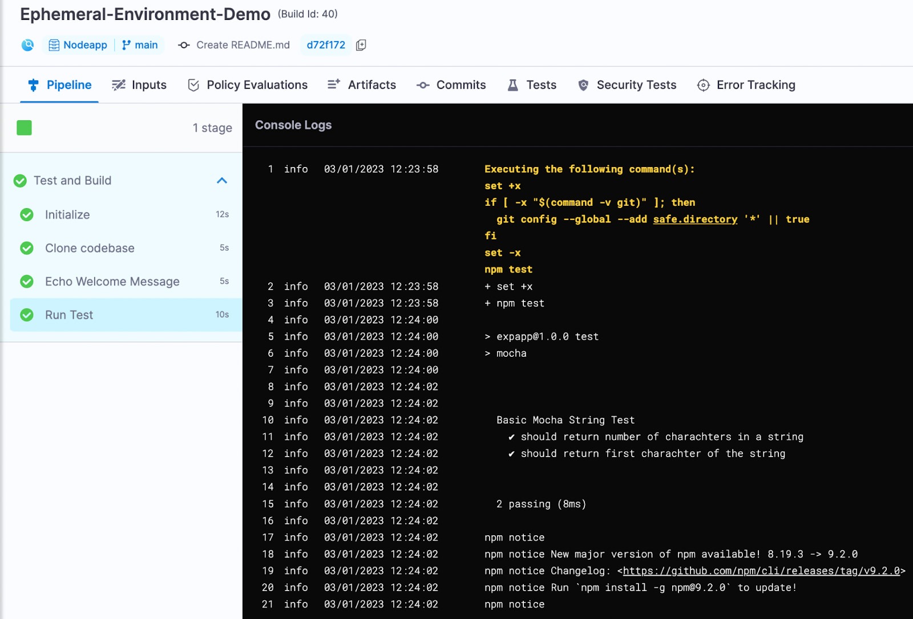Click the Policy Evaluations tab icon
This screenshot has width=913, height=619.
coord(193,85)
